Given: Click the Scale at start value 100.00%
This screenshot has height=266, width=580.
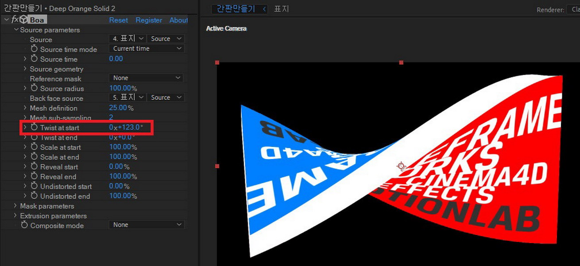Looking at the screenshot, I should (123, 146).
